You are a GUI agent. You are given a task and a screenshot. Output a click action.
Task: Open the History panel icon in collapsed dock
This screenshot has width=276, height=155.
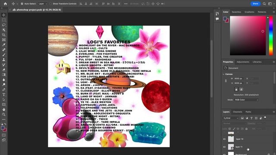[217, 13]
